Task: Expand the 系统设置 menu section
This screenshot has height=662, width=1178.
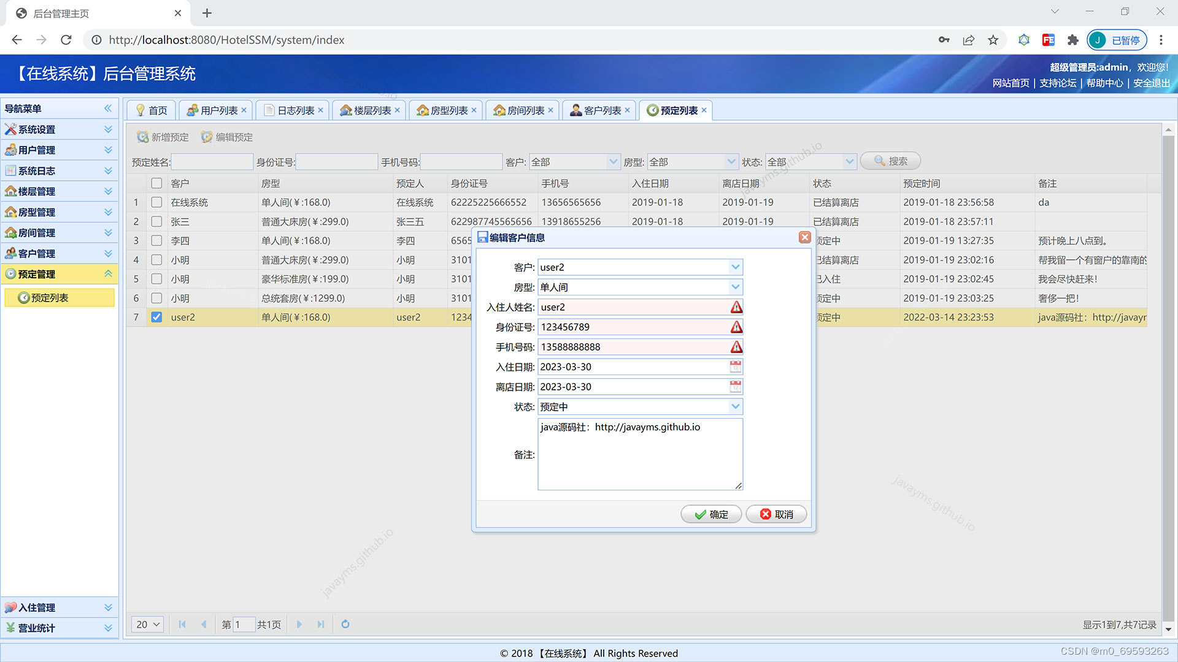Action: pyautogui.click(x=60, y=129)
